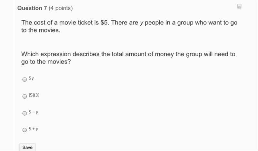
Task: Pick the 5 − y radio button
Action: [25, 113]
